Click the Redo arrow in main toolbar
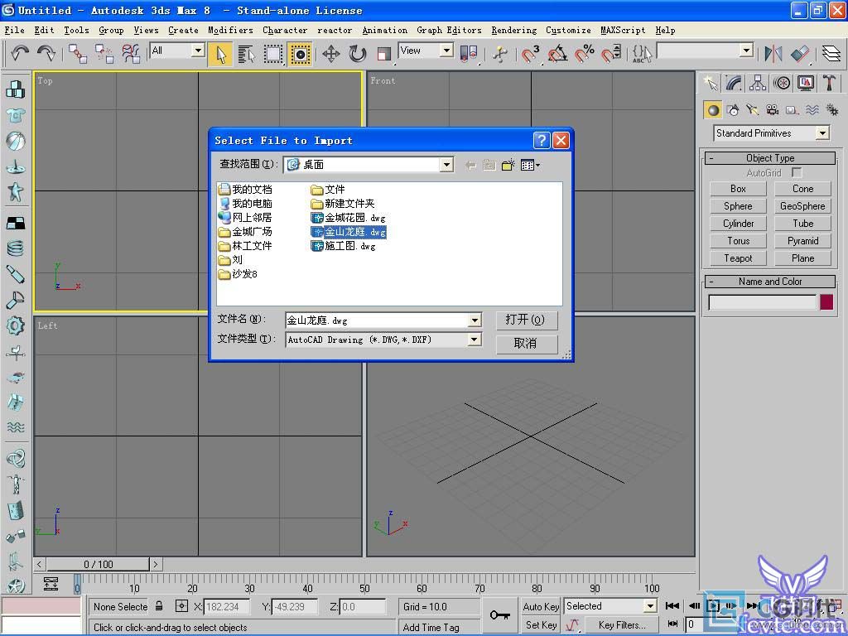This screenshot has height=636, width=848. 46,54
